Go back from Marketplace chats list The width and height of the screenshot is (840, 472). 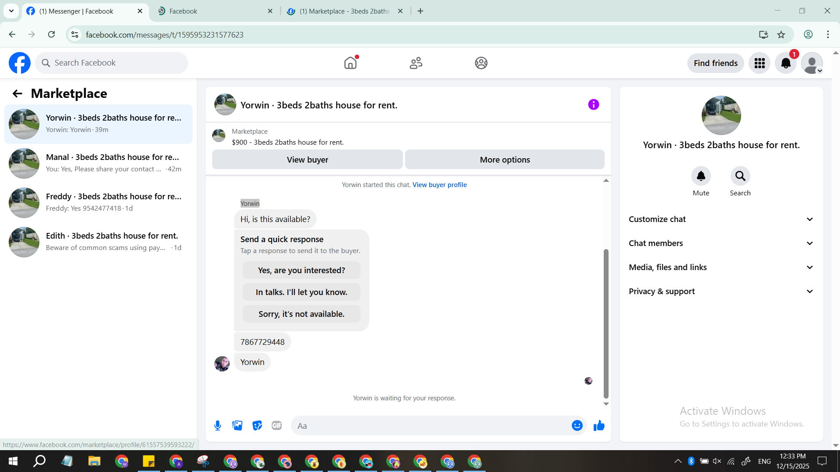click(x=17, y=94)
